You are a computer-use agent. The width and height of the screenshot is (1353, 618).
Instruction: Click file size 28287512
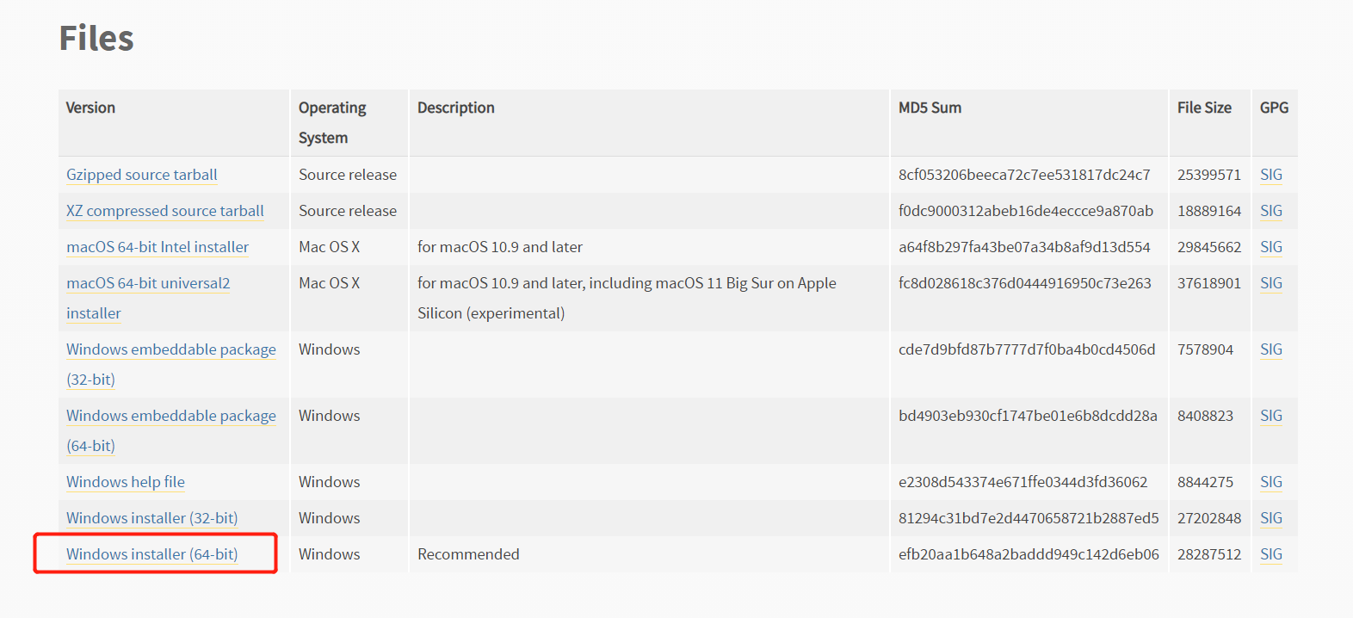click(1209, 554)
